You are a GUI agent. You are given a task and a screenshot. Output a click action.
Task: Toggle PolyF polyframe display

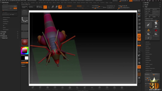point(139,67)
